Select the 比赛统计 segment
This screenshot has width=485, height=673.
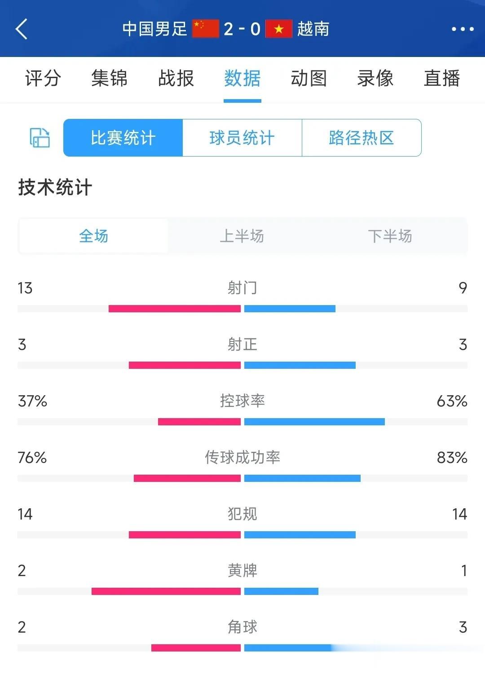tap(123, 138)
